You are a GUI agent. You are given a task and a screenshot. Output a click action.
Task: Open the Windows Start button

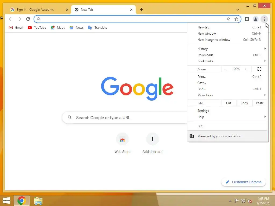tap(6, 201)
